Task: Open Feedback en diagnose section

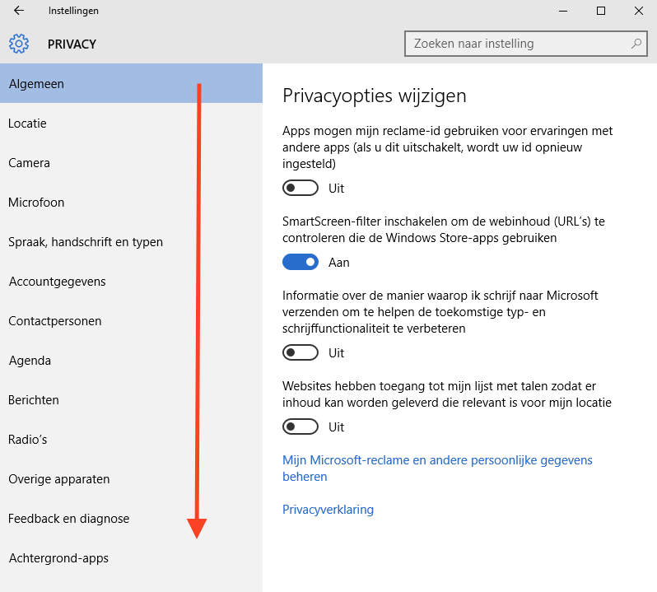Action: pos(69,519)
